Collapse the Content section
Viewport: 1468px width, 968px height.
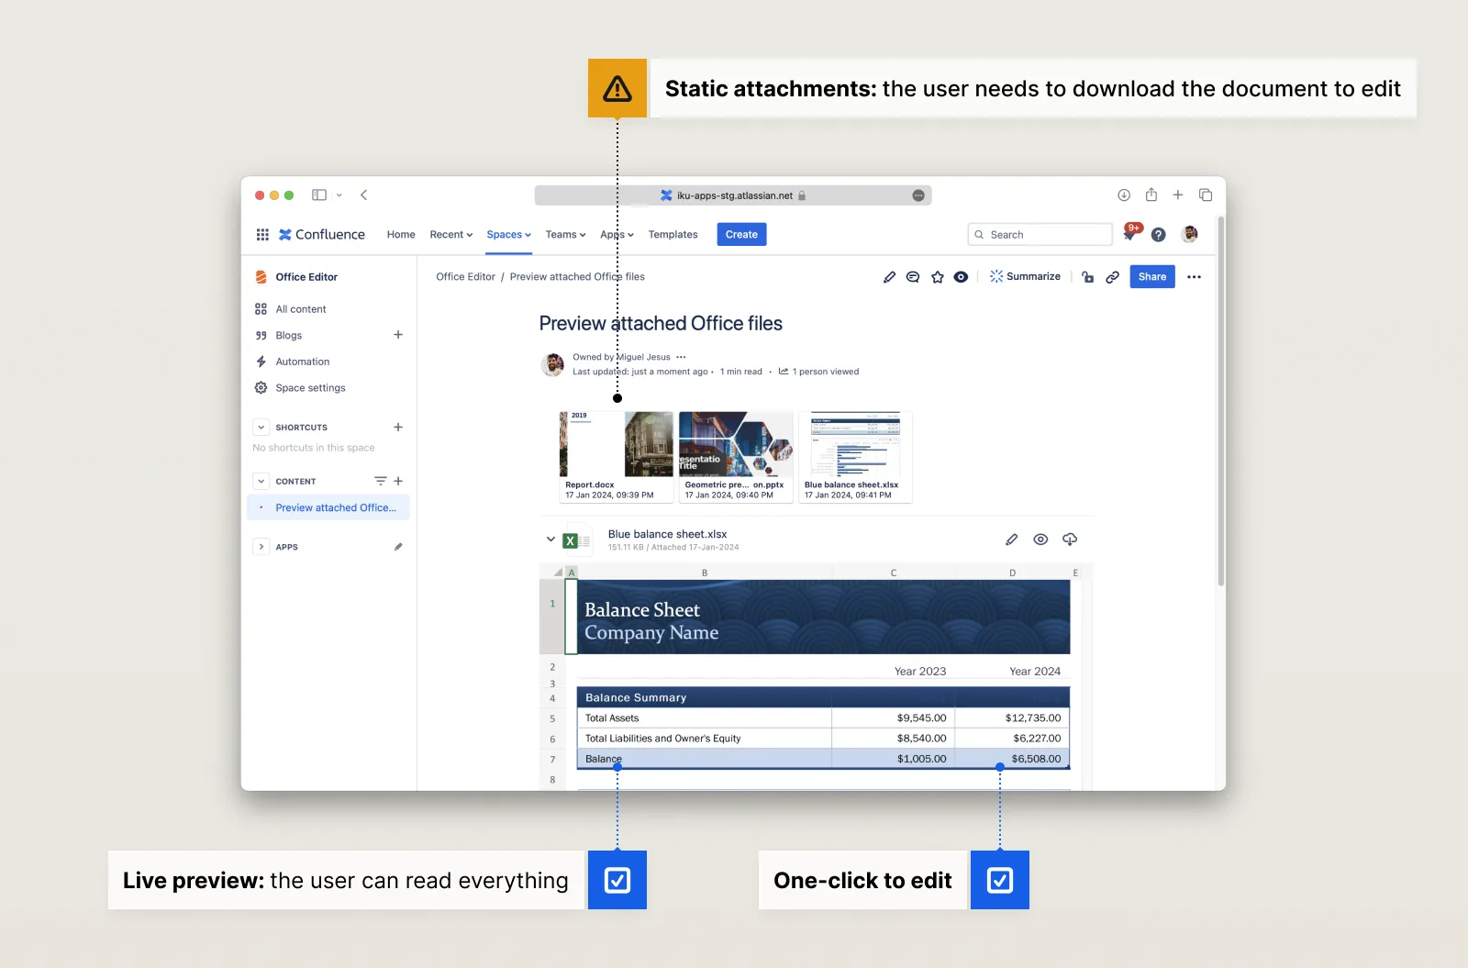261,481
